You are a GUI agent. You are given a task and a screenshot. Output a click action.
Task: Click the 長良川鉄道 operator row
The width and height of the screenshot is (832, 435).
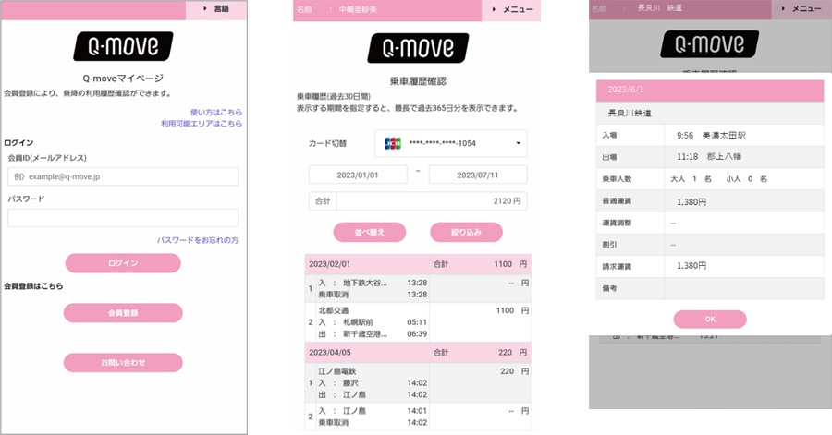[710, 114]
